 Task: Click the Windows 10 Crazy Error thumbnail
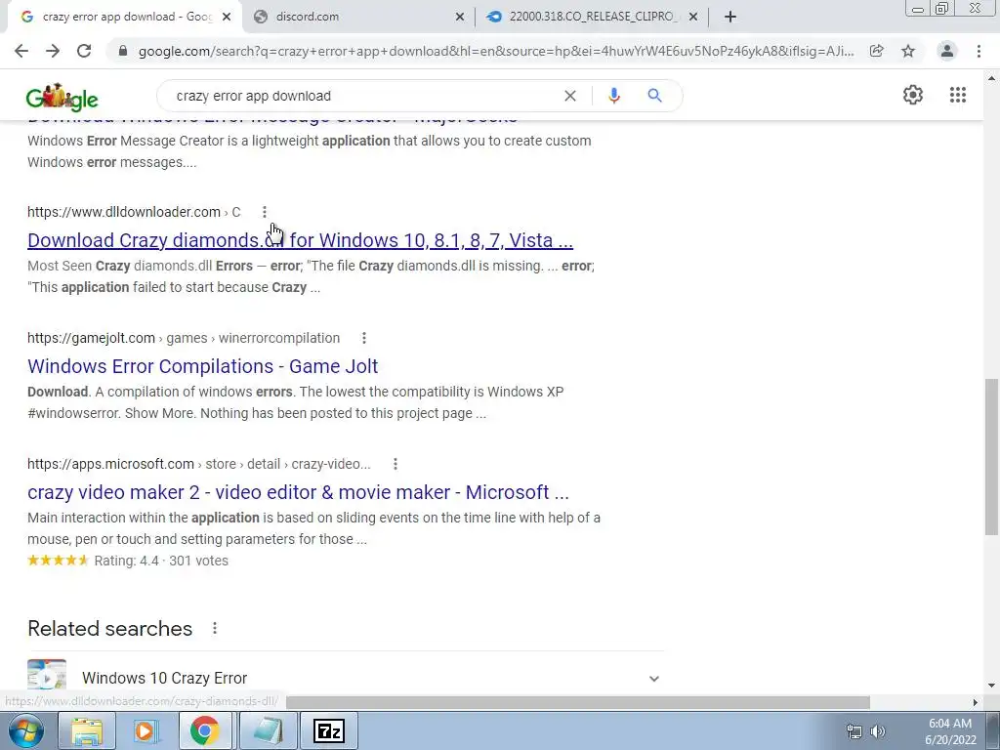coord(47,675)
